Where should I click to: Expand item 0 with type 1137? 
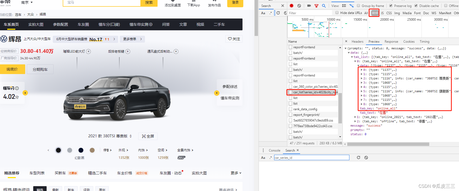361,70
